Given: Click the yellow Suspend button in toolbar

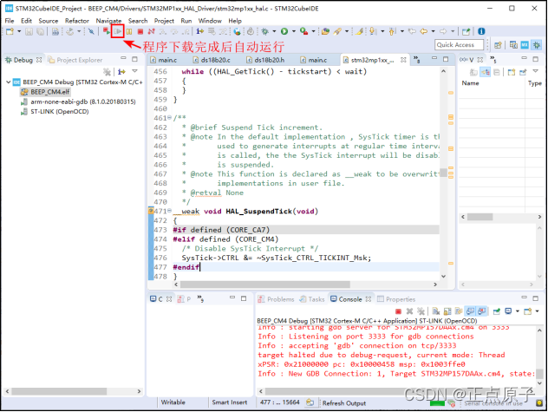Looking at the screenshot, I should pyautogui.click(x=129, y=31).
